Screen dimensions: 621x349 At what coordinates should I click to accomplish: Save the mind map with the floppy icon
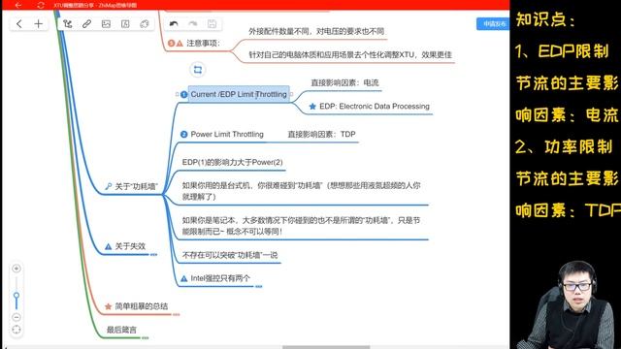coord(212,23)
